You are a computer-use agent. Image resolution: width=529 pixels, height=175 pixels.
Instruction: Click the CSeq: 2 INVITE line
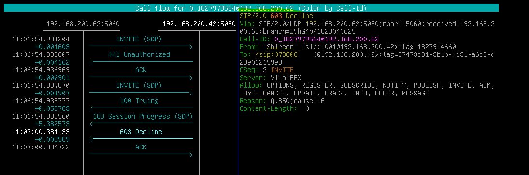click(267, 70)
